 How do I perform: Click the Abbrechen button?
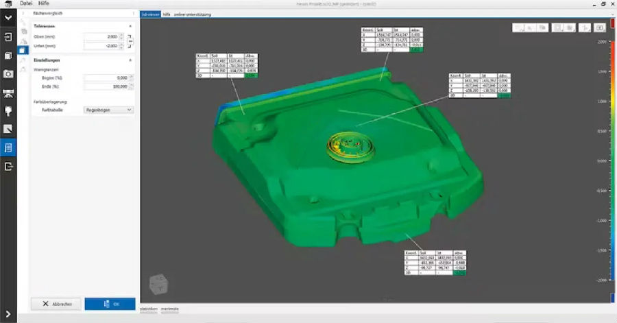[56, 304]
